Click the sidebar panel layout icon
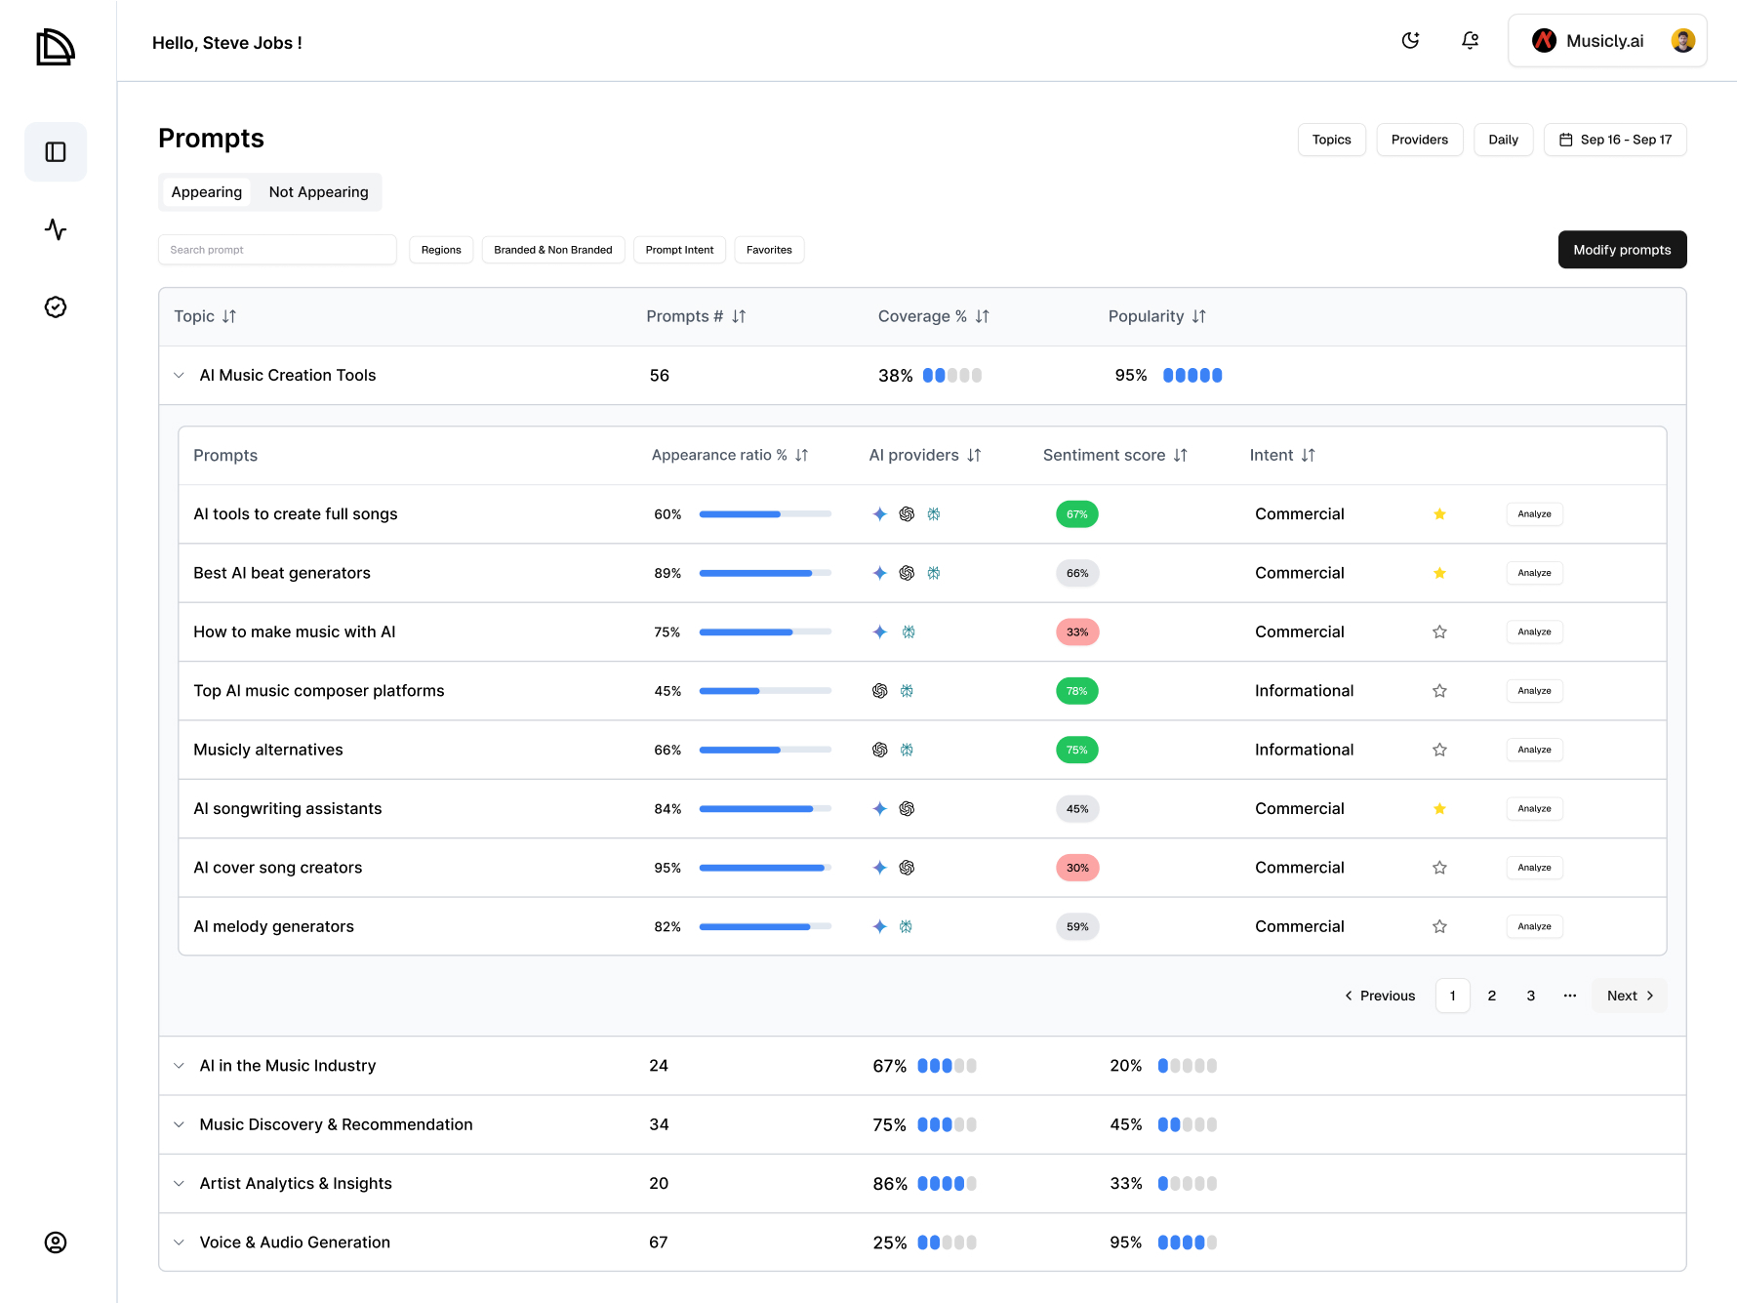The image size is (1737, 1303). [56, 152]
